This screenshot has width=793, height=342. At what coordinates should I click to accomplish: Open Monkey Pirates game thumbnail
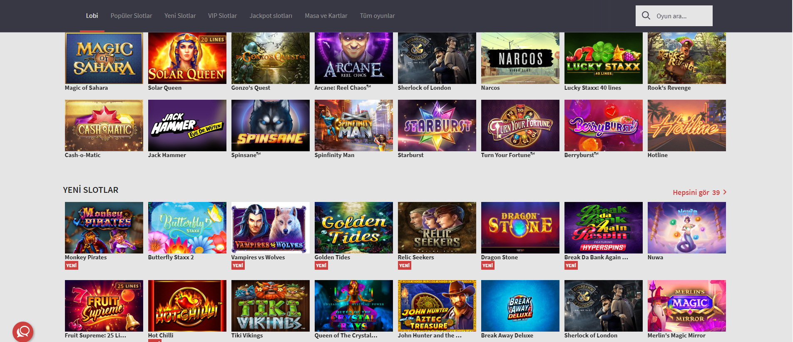104,228
